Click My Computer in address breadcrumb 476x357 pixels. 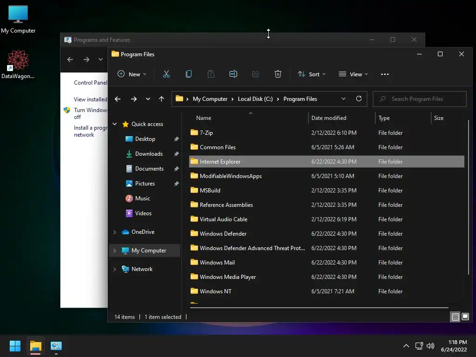(210, 99)
